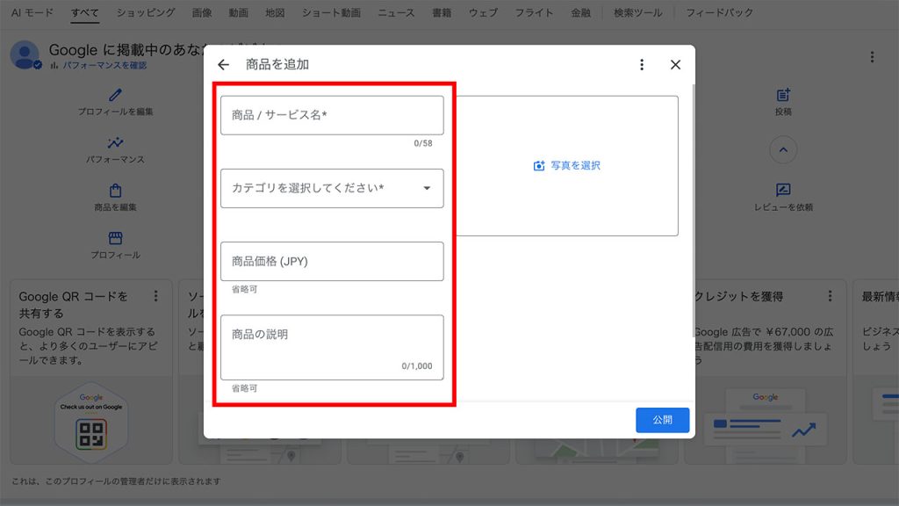Open the three-dot menu in the dialog
Viewport: 899px width, 506px height.
coord(641,64)
